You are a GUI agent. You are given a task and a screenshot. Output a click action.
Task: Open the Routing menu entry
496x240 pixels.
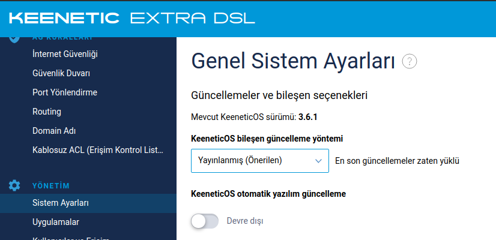coord(46,112)
